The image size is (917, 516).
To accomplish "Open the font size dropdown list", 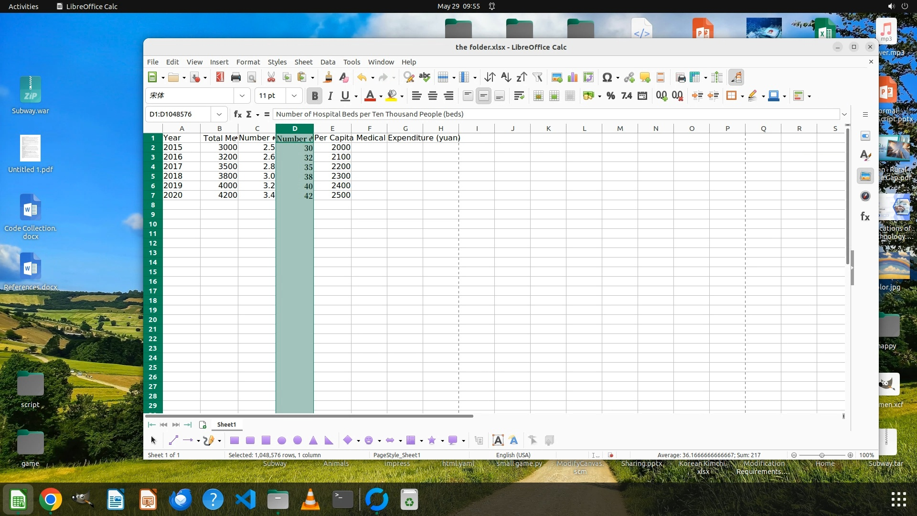I will 294,96.
